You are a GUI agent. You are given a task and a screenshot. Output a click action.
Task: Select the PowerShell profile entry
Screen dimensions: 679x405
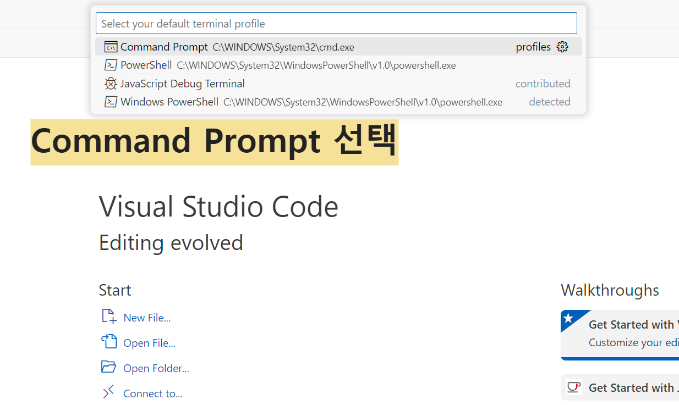tap(338, 65)
